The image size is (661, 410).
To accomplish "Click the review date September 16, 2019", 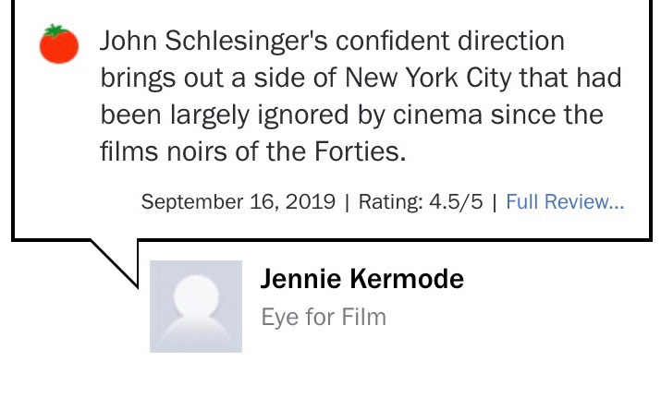I will (x=239, y=201).
